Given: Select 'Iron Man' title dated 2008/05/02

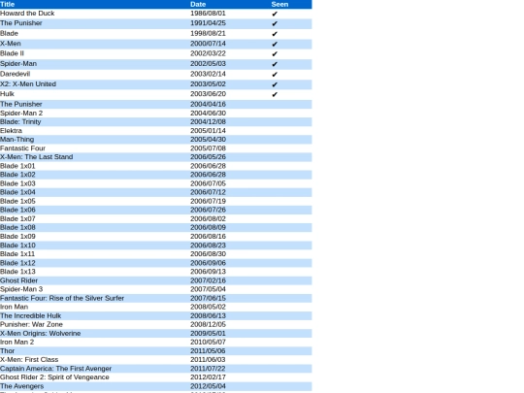Looking at the screenshot, I should tap(14, 307).
